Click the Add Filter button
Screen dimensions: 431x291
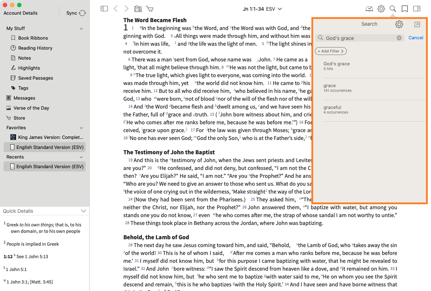[x=331, y=51]
